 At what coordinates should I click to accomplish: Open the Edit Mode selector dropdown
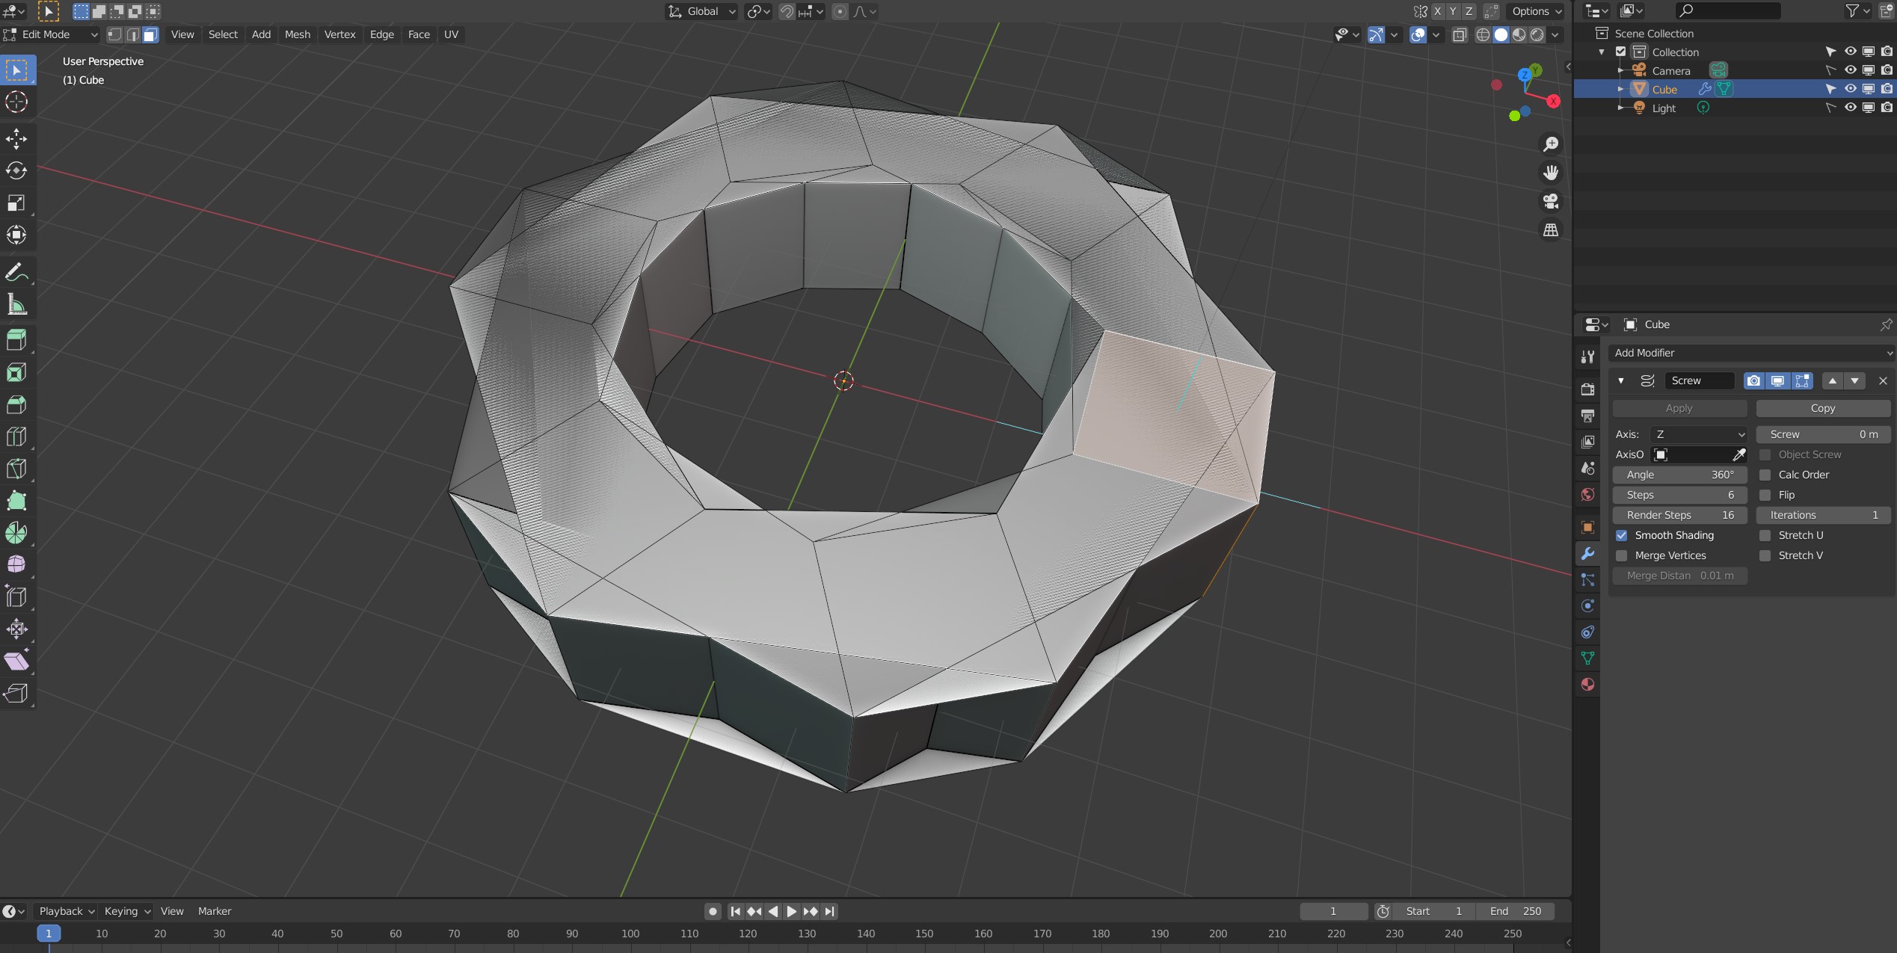pos(51,34)
